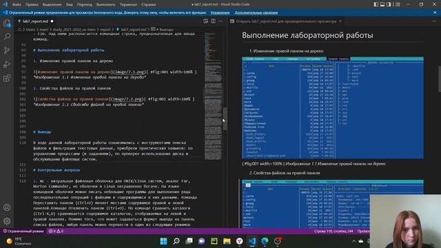Click the # Выводы breadcrumb symbol
This screenshot has height=248, width=441.
[x=164, y=29]
